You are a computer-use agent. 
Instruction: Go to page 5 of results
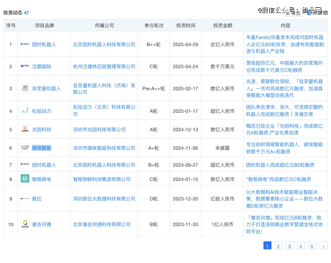point(312,246)
